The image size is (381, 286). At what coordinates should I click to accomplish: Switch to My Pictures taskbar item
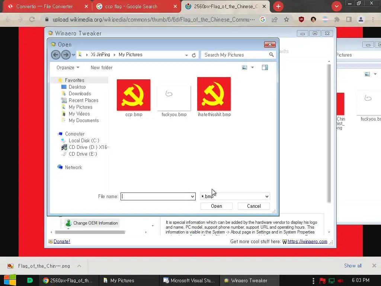pos(129,280)
